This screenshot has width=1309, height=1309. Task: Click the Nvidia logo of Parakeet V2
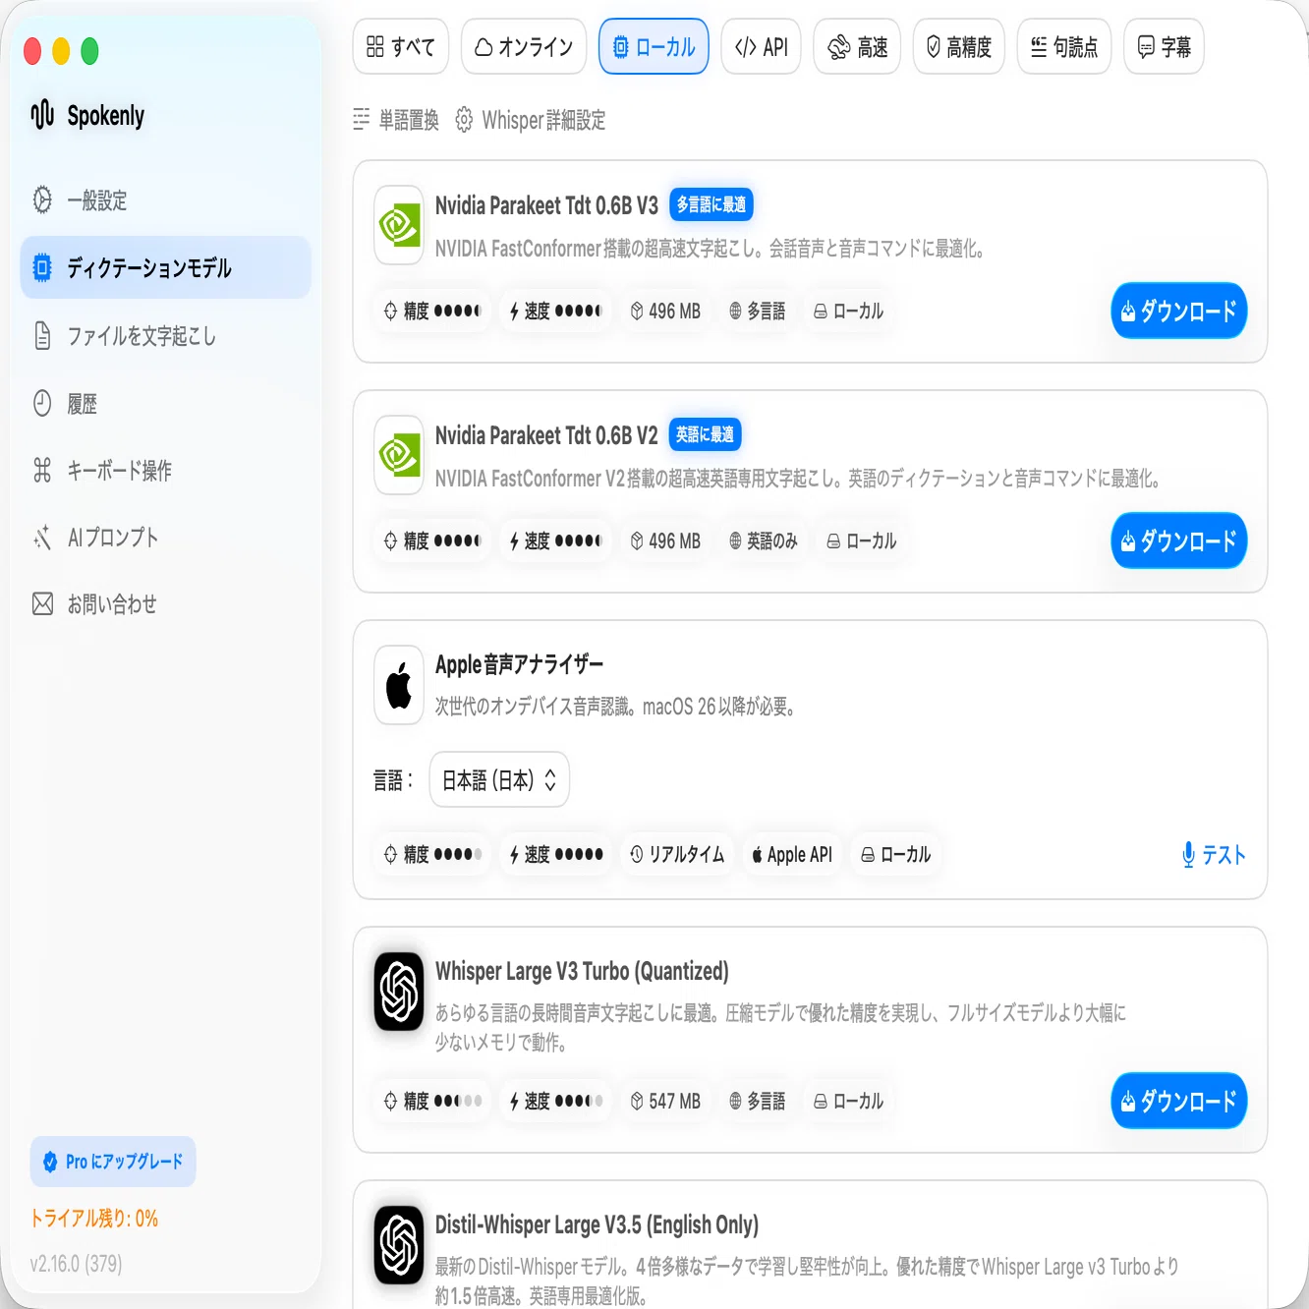click(399, 455)
